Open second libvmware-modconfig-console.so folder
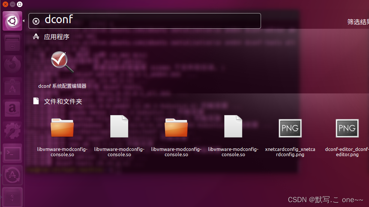The image size is (369, 207). 176,128
